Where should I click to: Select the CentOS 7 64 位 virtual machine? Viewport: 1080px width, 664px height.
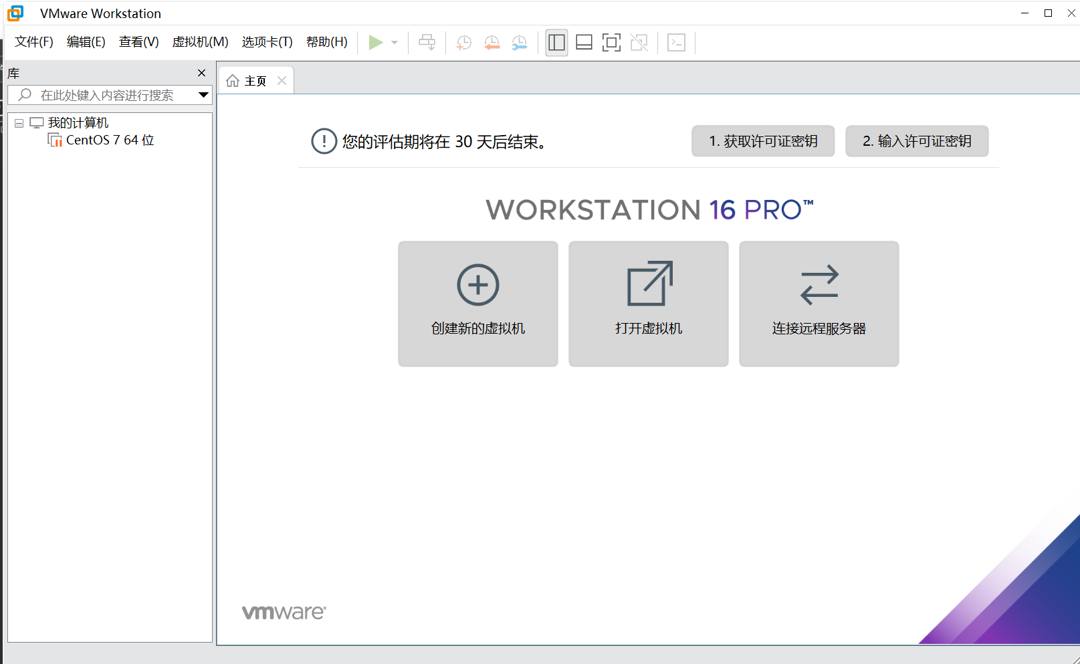(110, 140)
